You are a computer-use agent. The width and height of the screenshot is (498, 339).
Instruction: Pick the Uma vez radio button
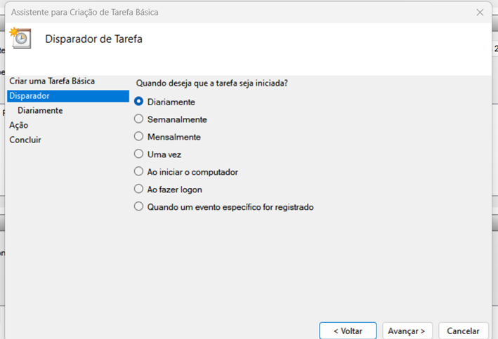[139, 154]
